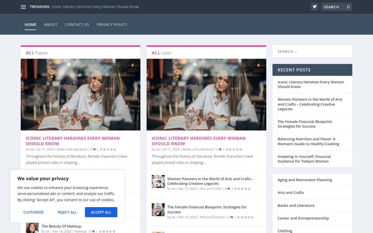Open the Popular featured post image
373x233 pixels.
(80, 95)
